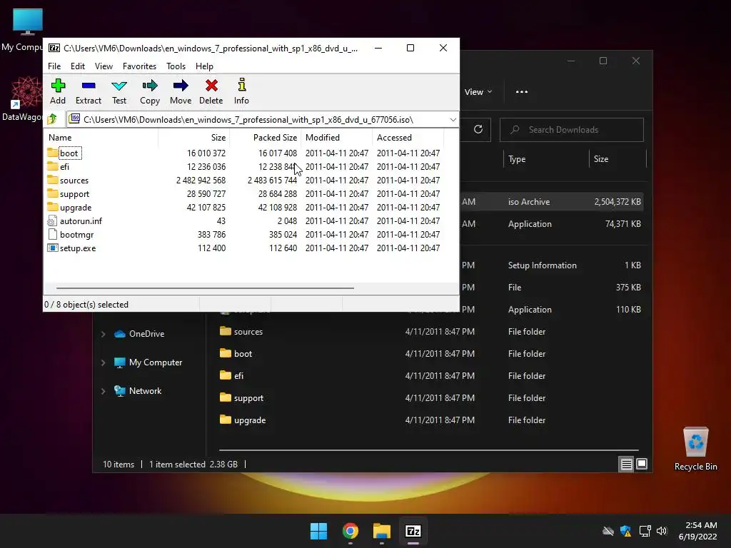Sort 7-Zip list by Size column
731x548 pixels.
coord(194,138)
